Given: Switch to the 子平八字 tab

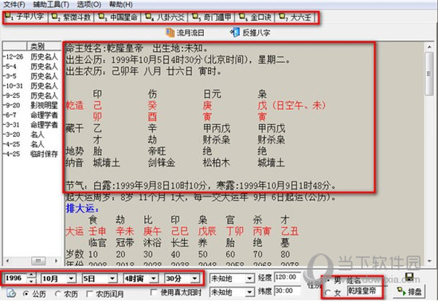Looking at the screenshot, I should pyautogui.click(x=25, y=18).
